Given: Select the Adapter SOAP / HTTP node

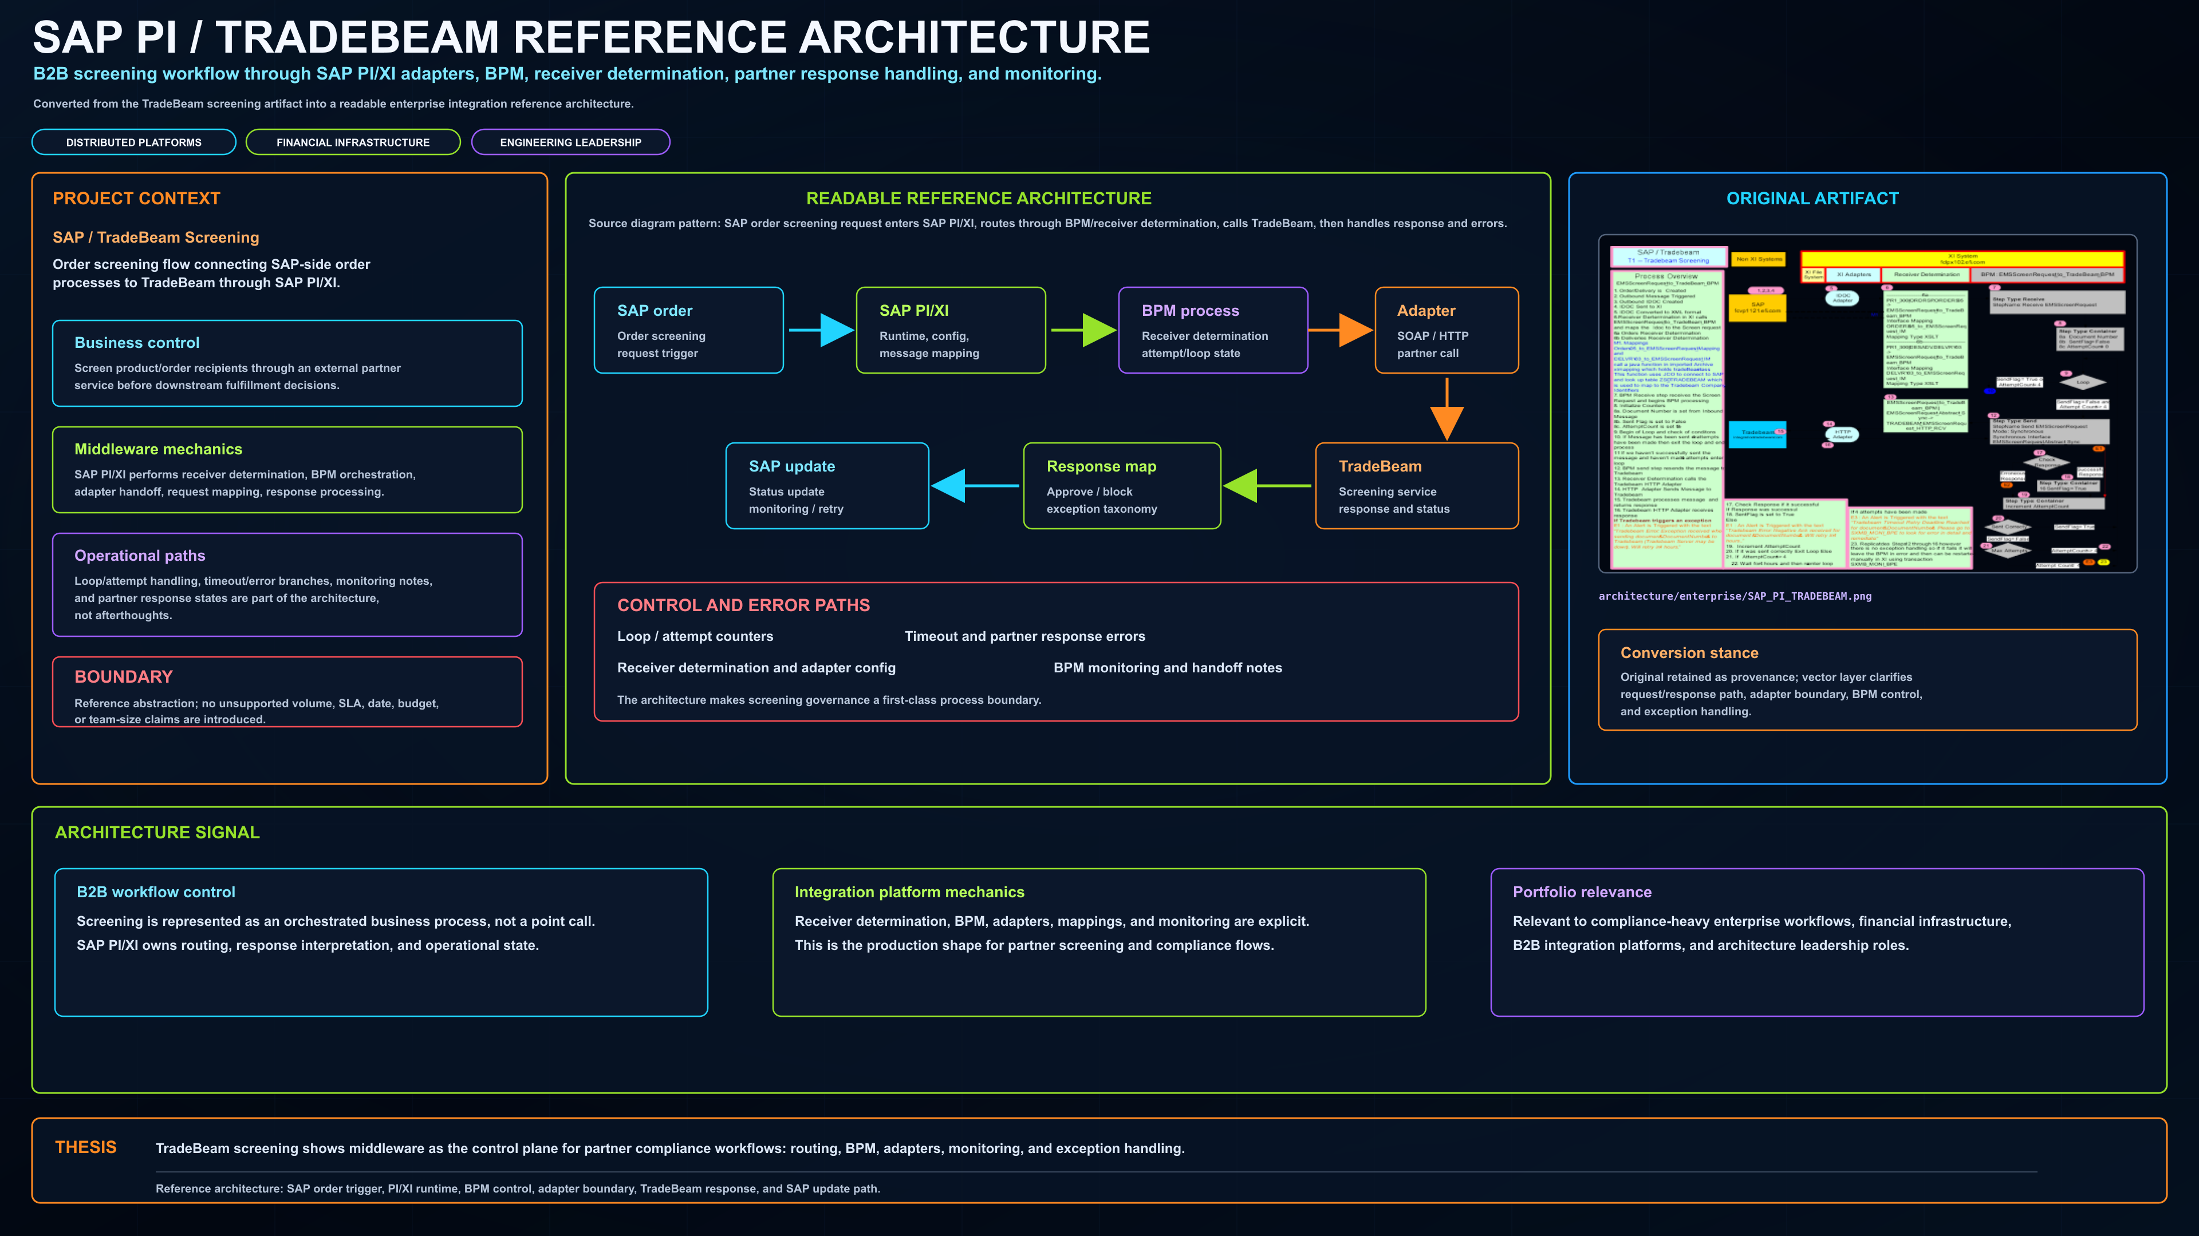Looking at the screenshot, I should (x=1446, y=330).
